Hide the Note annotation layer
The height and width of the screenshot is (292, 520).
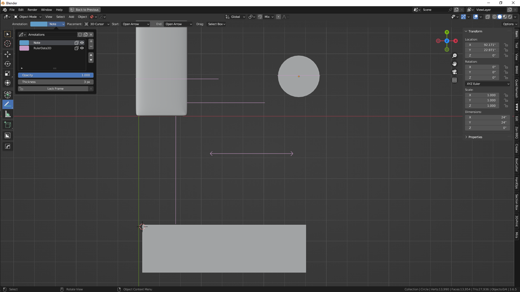[x=82, y=43]
